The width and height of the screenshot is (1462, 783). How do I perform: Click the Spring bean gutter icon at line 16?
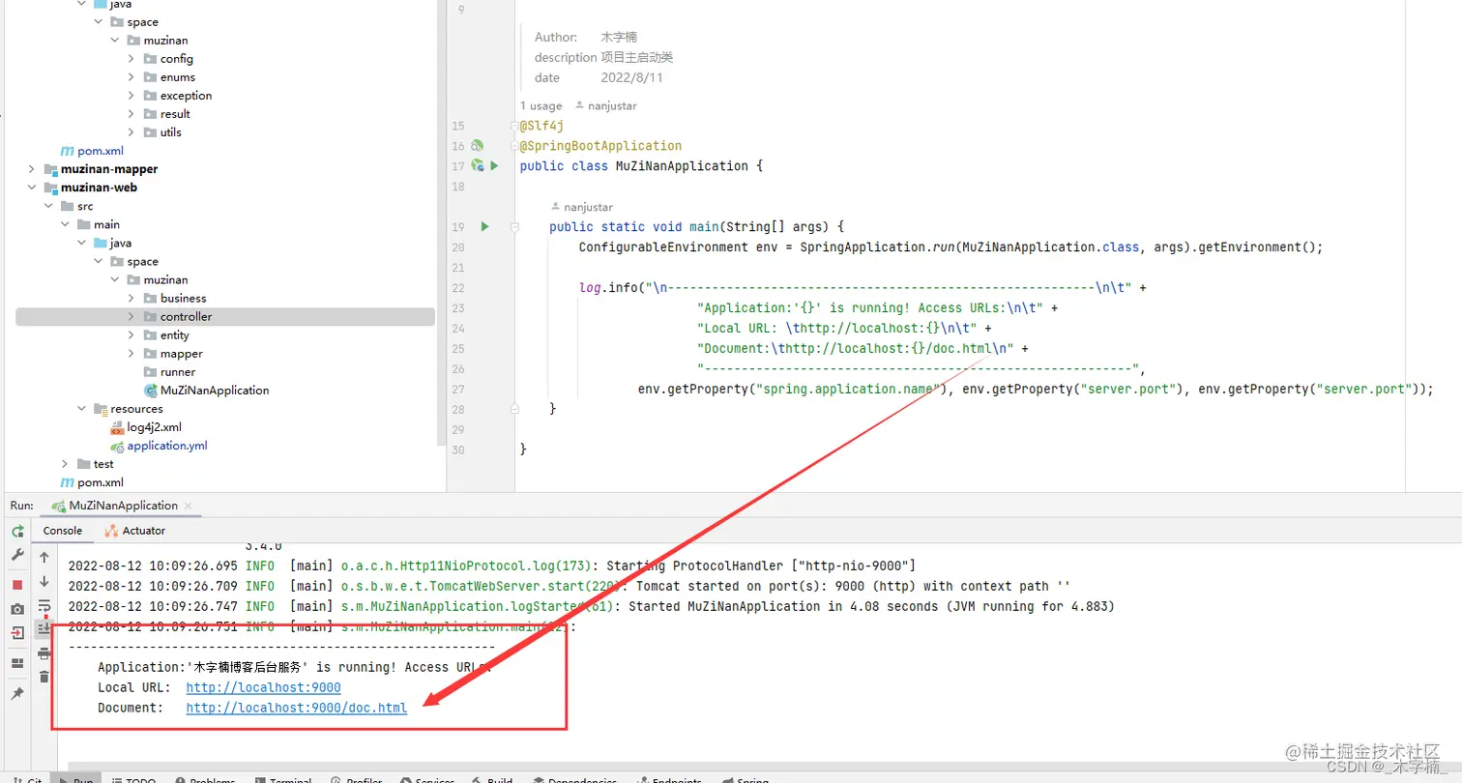tap(477, 146)
